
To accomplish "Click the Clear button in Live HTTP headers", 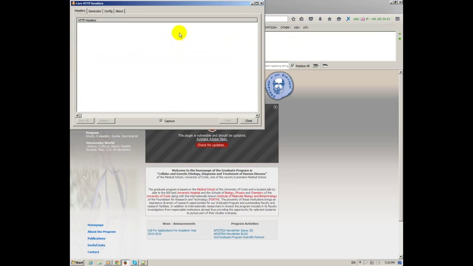I will (228, 121).
